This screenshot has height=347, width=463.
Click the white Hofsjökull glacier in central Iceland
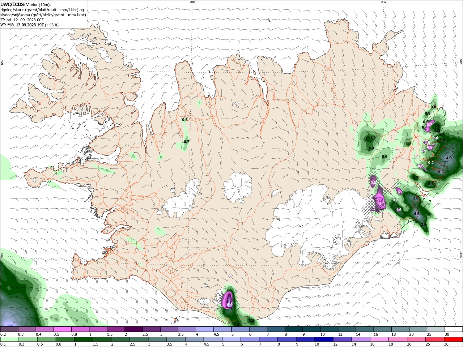coord(238,188)
